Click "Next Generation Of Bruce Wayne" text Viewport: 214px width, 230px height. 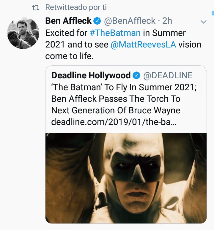(x=116, y=110)
